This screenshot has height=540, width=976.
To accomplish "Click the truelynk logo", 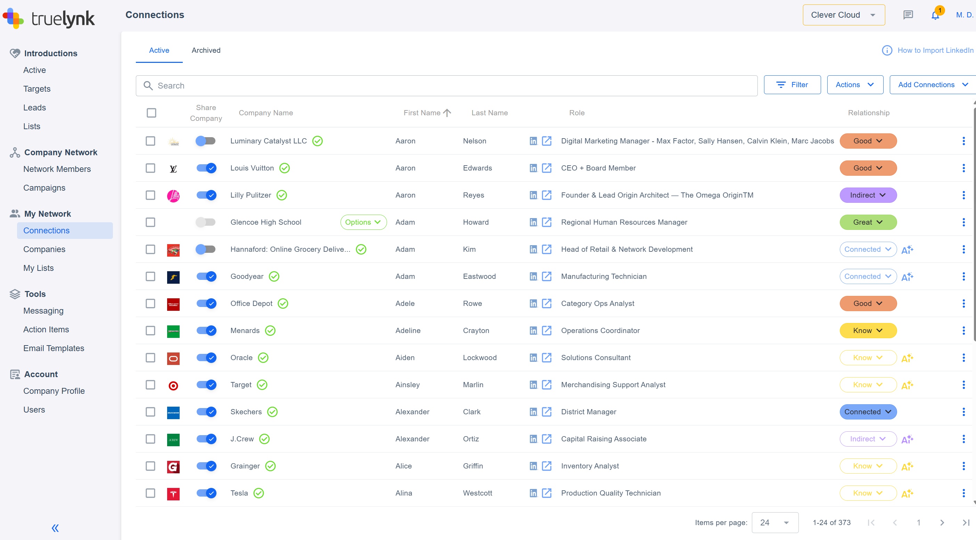I will (49, 18).
